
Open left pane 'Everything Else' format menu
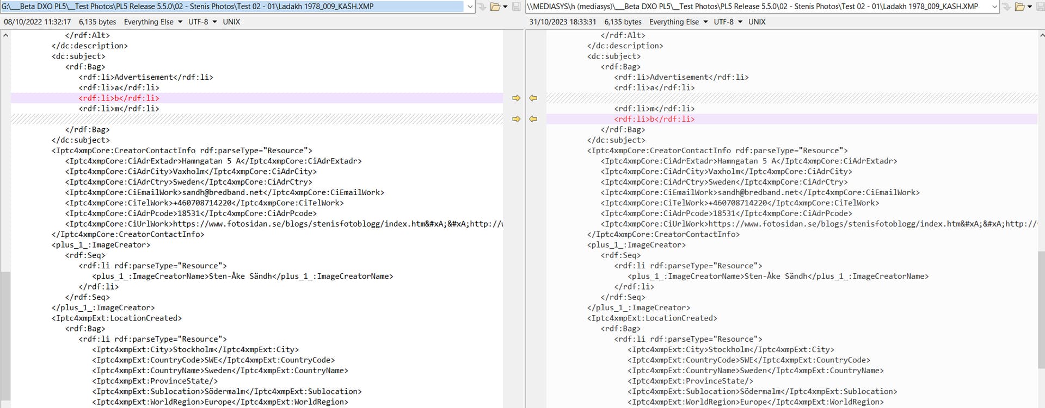click(x=153, y=22)
